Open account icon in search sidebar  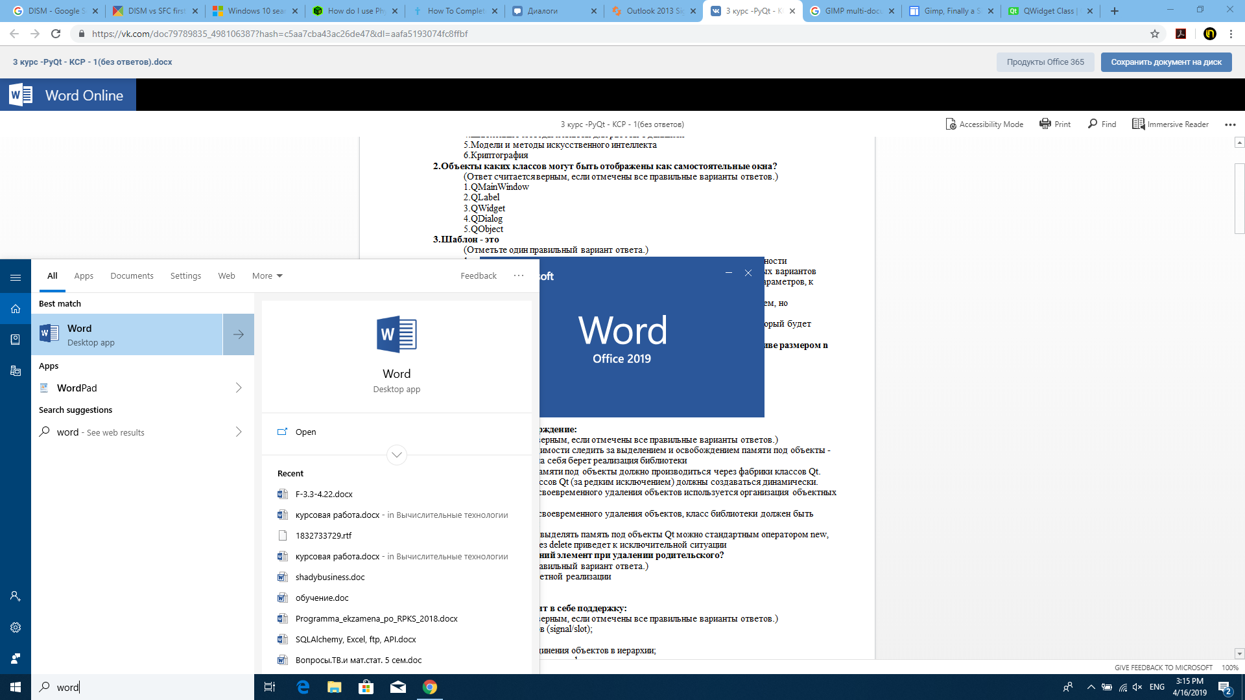point(16,596)
